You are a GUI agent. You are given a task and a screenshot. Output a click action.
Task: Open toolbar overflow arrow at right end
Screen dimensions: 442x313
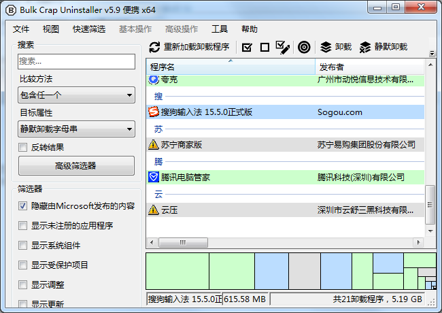(x=432, y=53)
